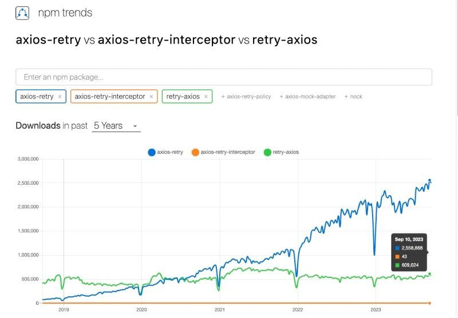Add suggested package nock
Image resolution: width=458 pixels, height=318 pixels.
pyautogui.click(x=353, y=97)
